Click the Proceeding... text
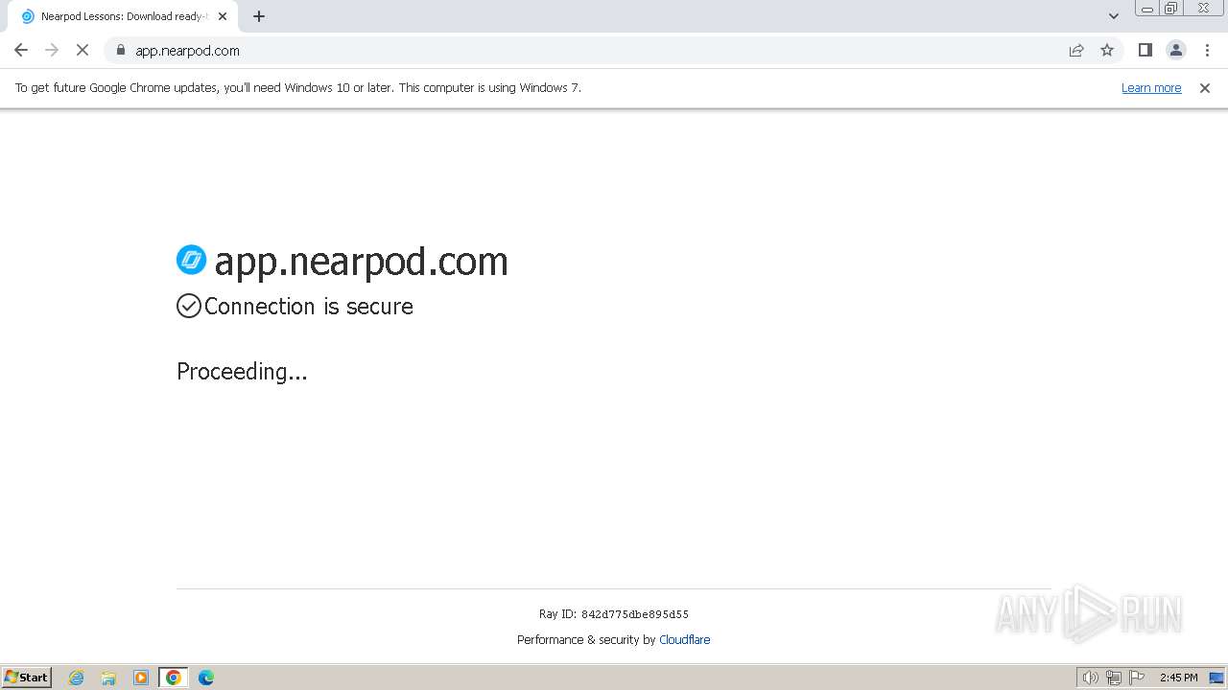Viewport: 1228px width, 690px height. coord(242,372)
